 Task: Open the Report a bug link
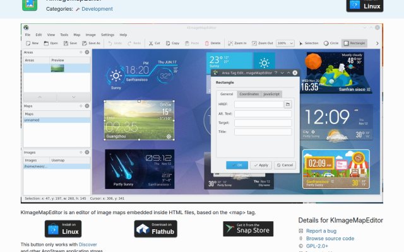(x=321, y=231)
